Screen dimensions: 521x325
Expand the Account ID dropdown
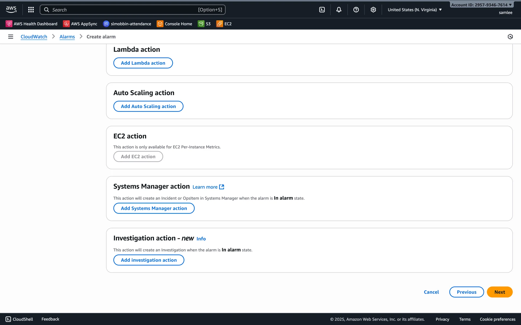pyautogui.click(x=481, y=5)
